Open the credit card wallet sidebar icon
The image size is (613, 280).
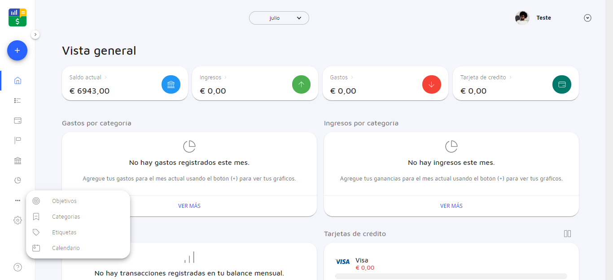point(18,121)
